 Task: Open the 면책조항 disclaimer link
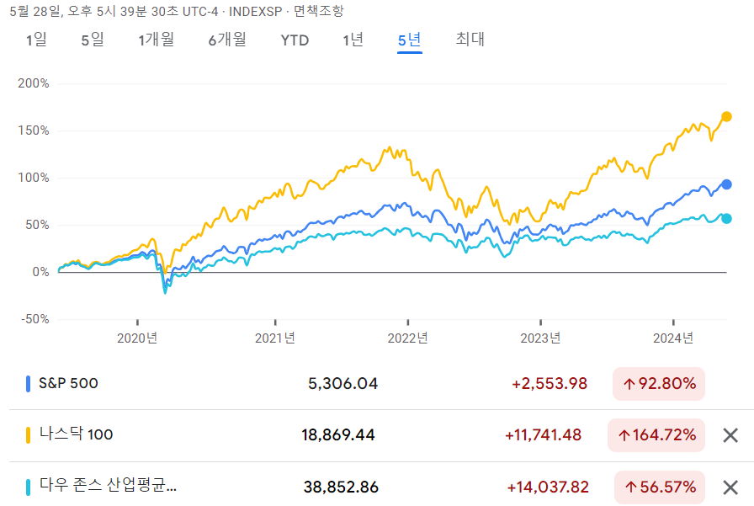tap(320, 11)
